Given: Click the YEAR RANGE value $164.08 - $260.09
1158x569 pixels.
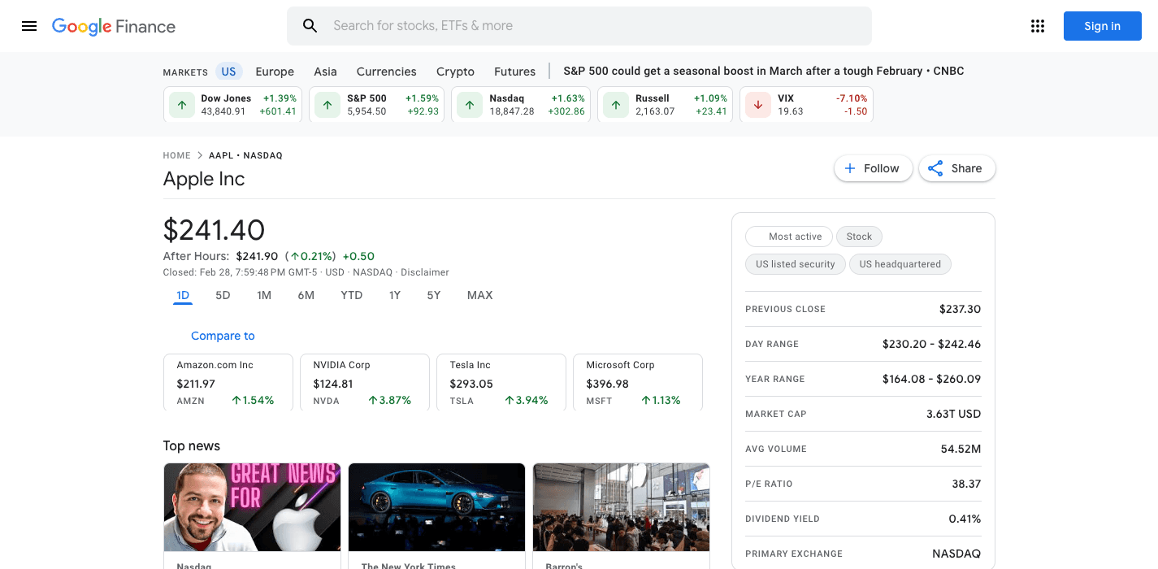Looking at the screenshot, I should point(931,379).
